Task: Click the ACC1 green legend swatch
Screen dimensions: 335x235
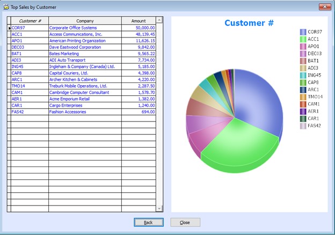Action: click(x=303, y=39)
